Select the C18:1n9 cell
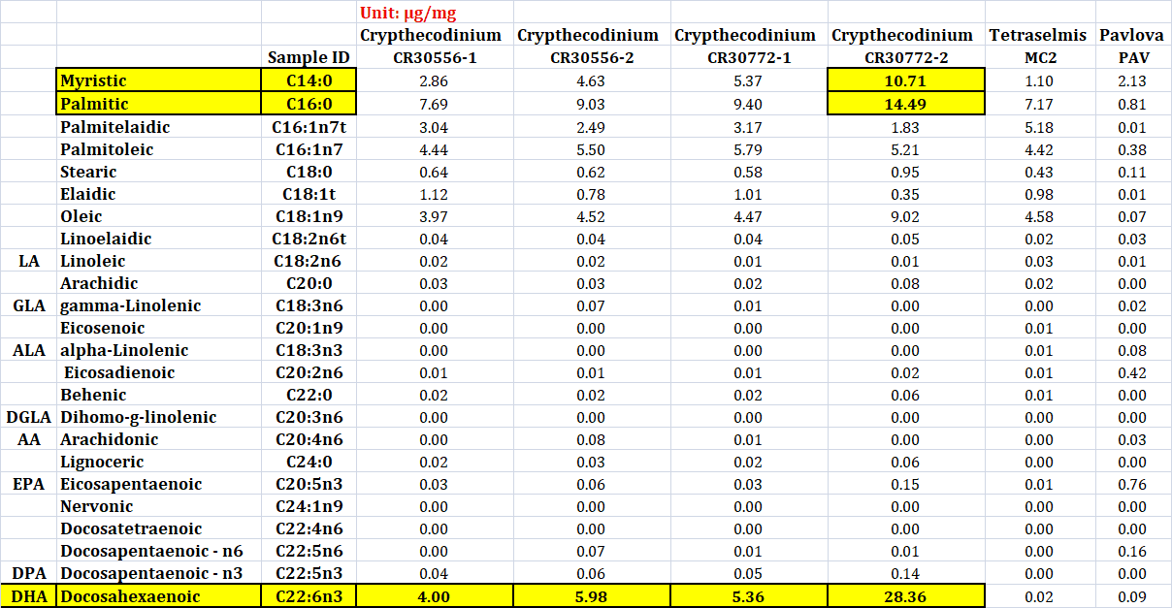1172x608 pixels. coord(309,216)
